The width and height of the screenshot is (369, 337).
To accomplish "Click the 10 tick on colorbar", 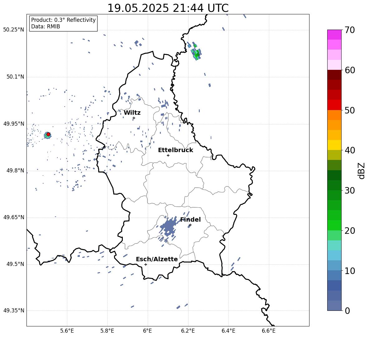I will (350, 271).
